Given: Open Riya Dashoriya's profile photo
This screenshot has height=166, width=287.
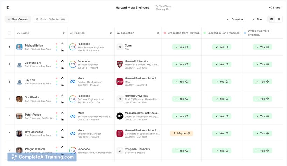Looking at the screenshot, I should [19, 133].
